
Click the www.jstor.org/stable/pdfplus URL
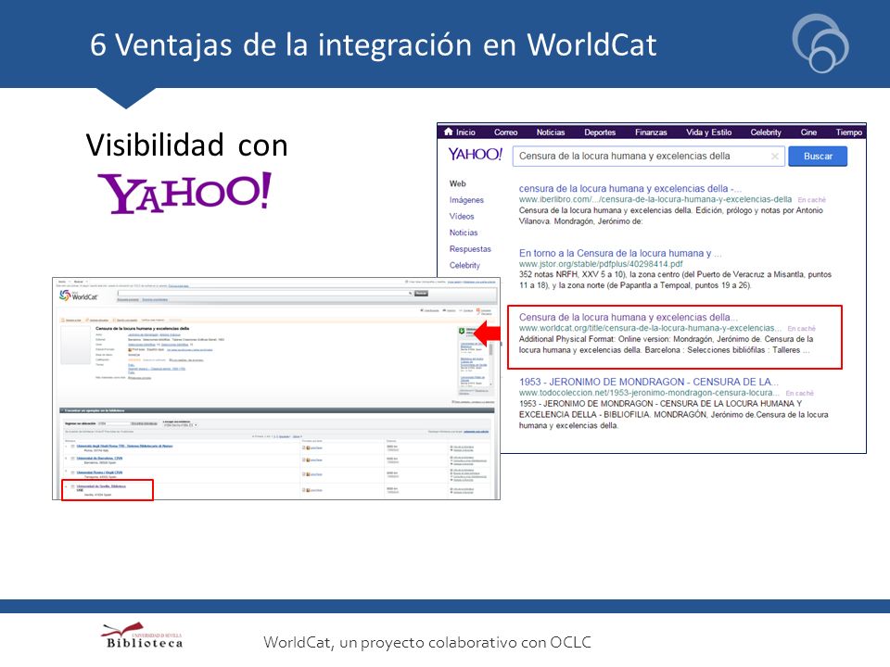601,264
